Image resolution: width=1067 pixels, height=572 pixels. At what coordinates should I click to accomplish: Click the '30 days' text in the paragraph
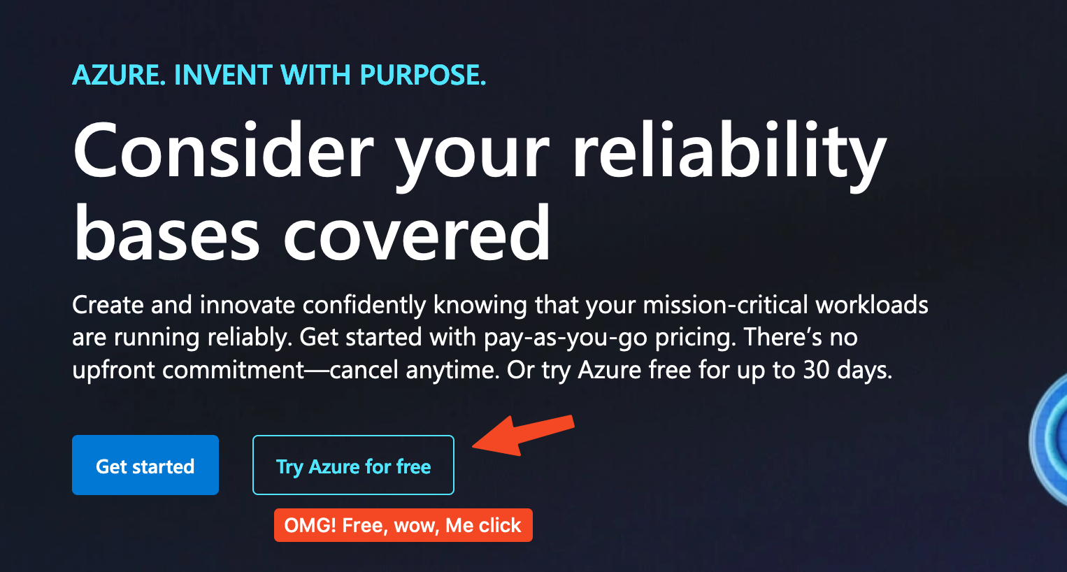846,369
